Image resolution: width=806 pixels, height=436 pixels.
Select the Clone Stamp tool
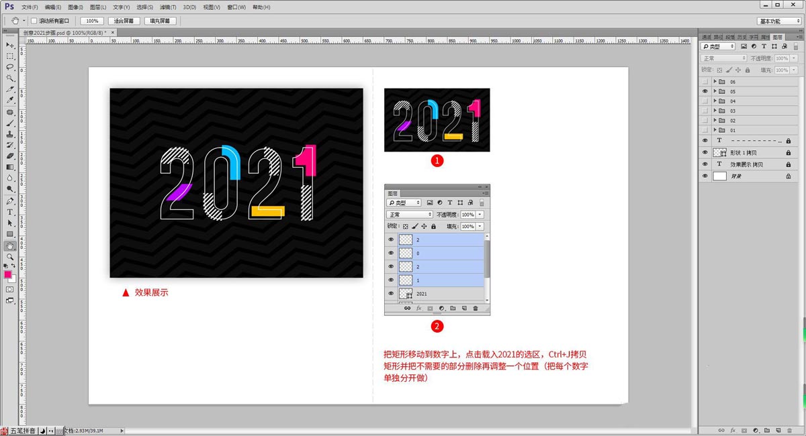pos(10,134)
